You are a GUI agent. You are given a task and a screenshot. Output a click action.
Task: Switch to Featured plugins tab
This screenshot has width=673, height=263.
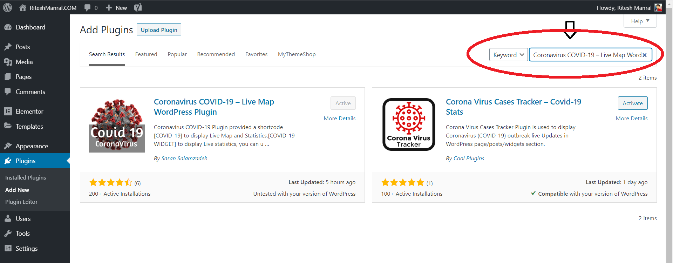coord(146,54)
